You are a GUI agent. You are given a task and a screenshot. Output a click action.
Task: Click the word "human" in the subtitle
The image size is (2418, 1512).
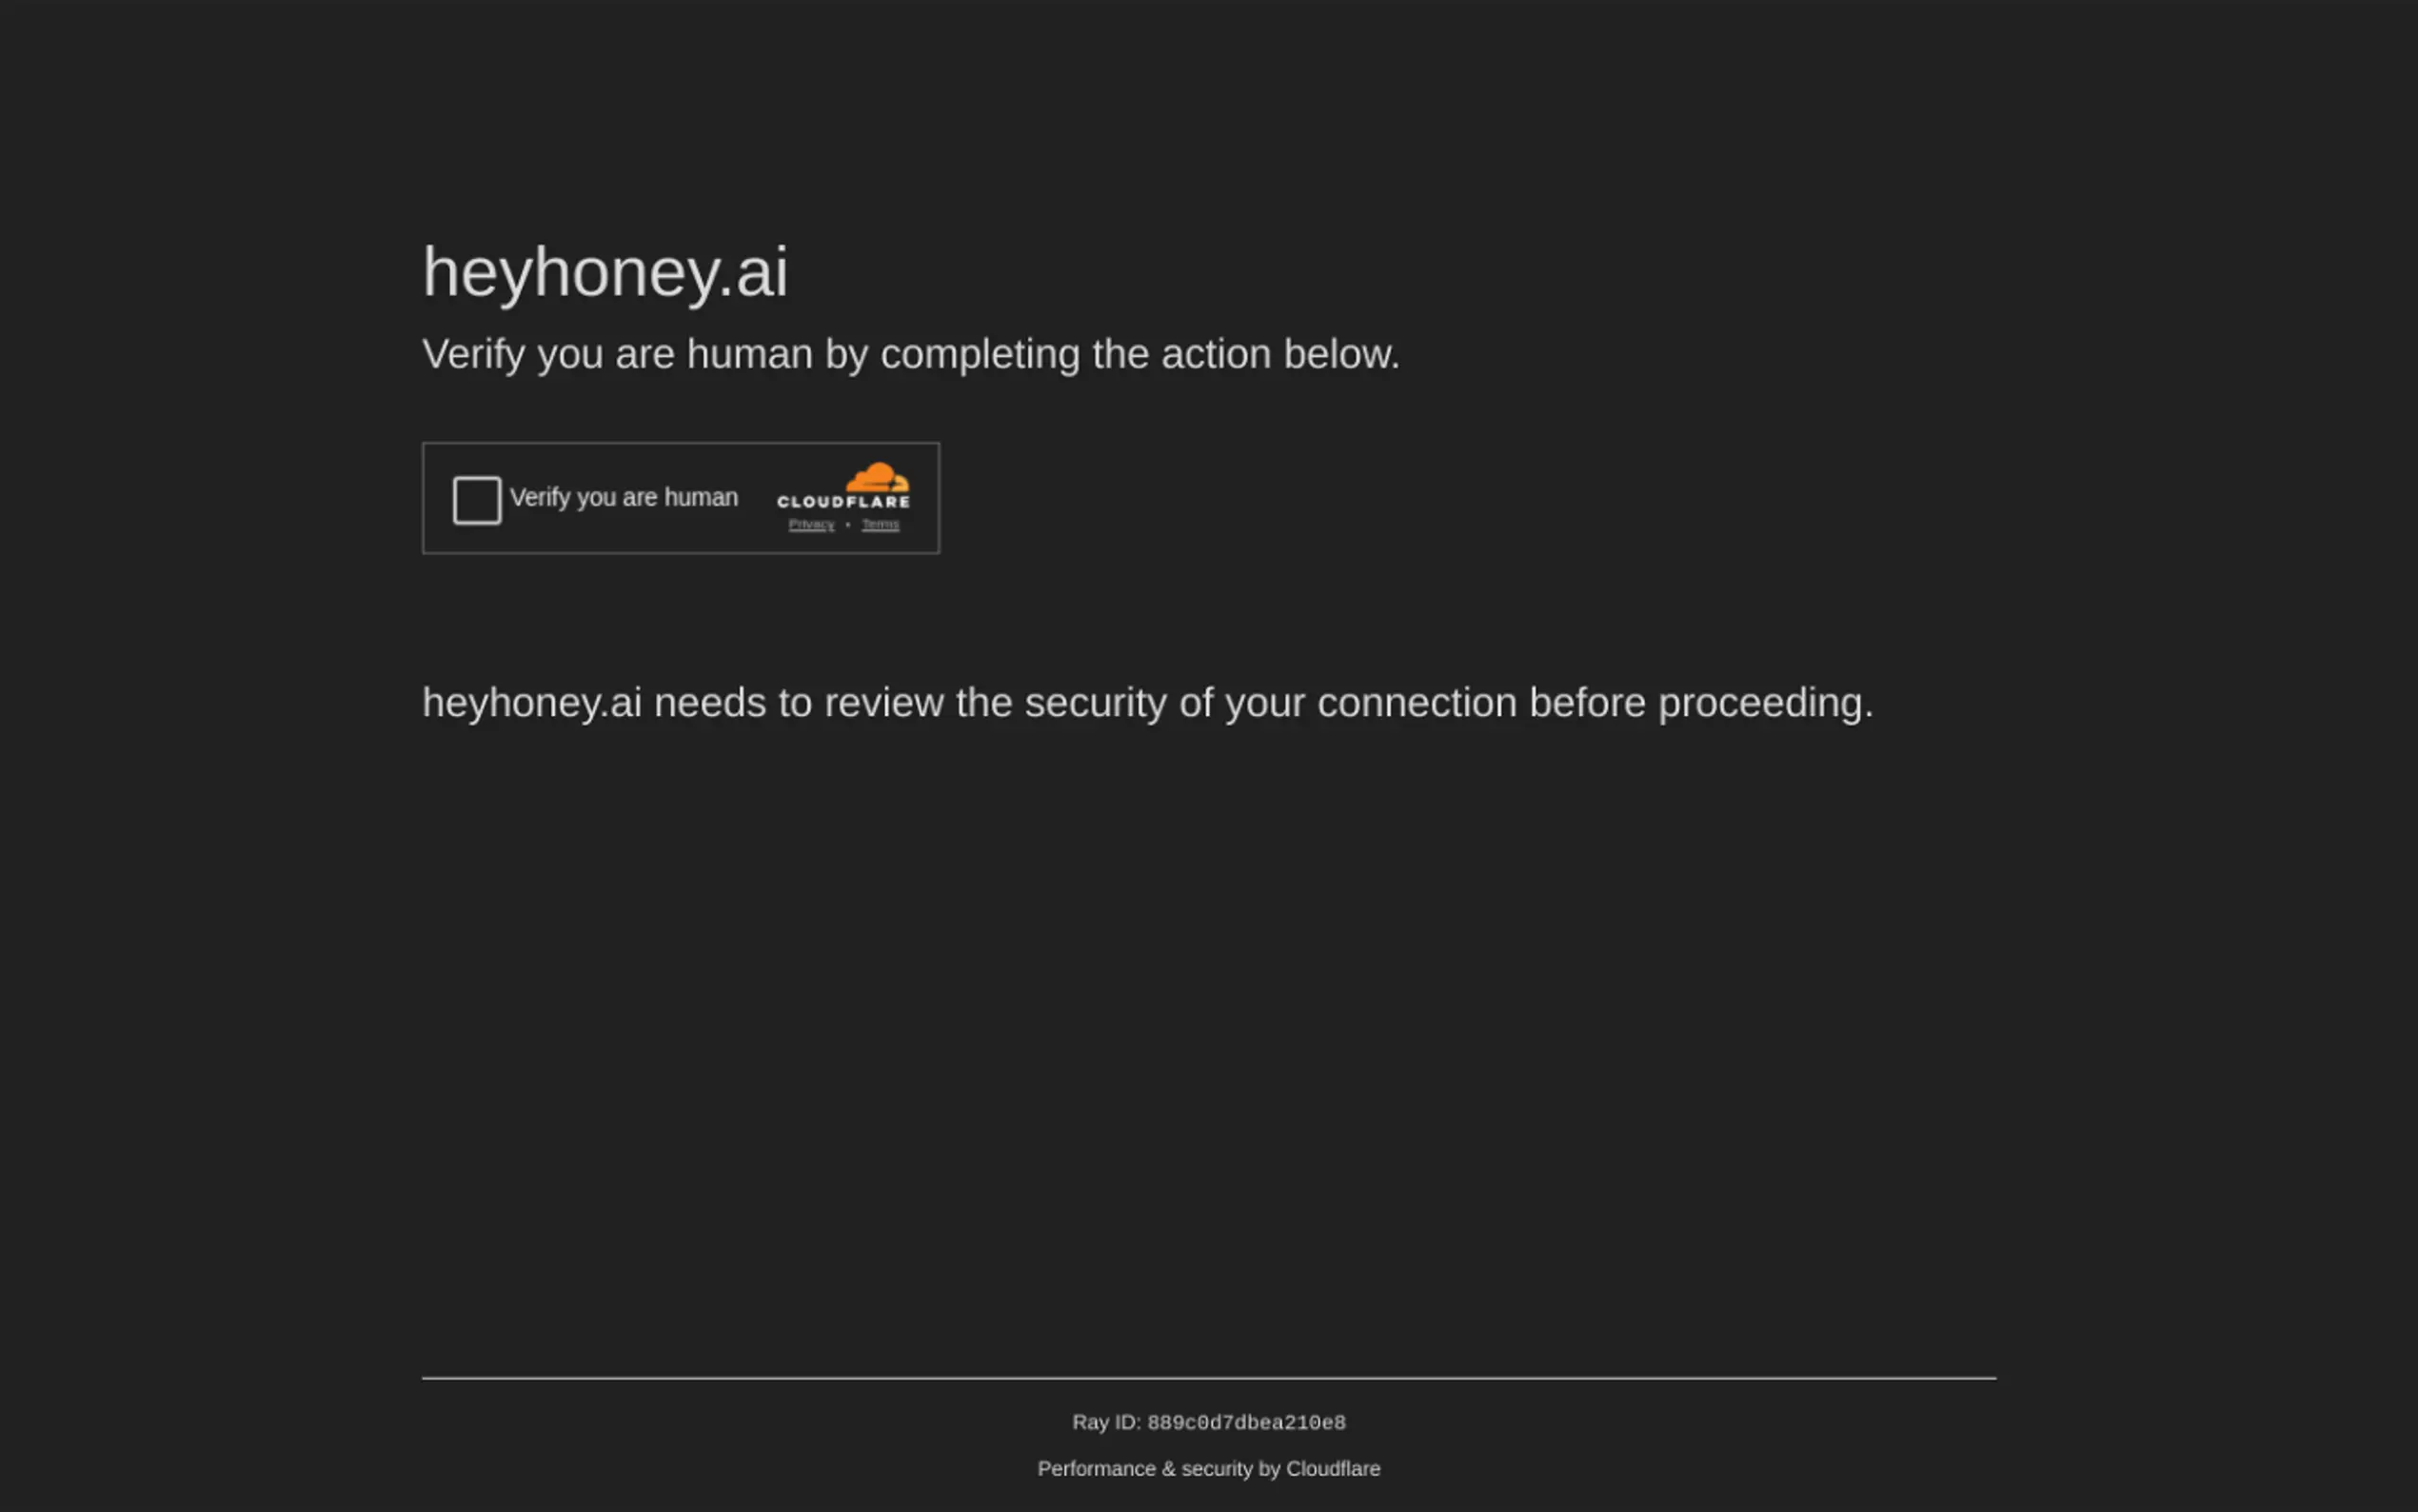point(750,354)
